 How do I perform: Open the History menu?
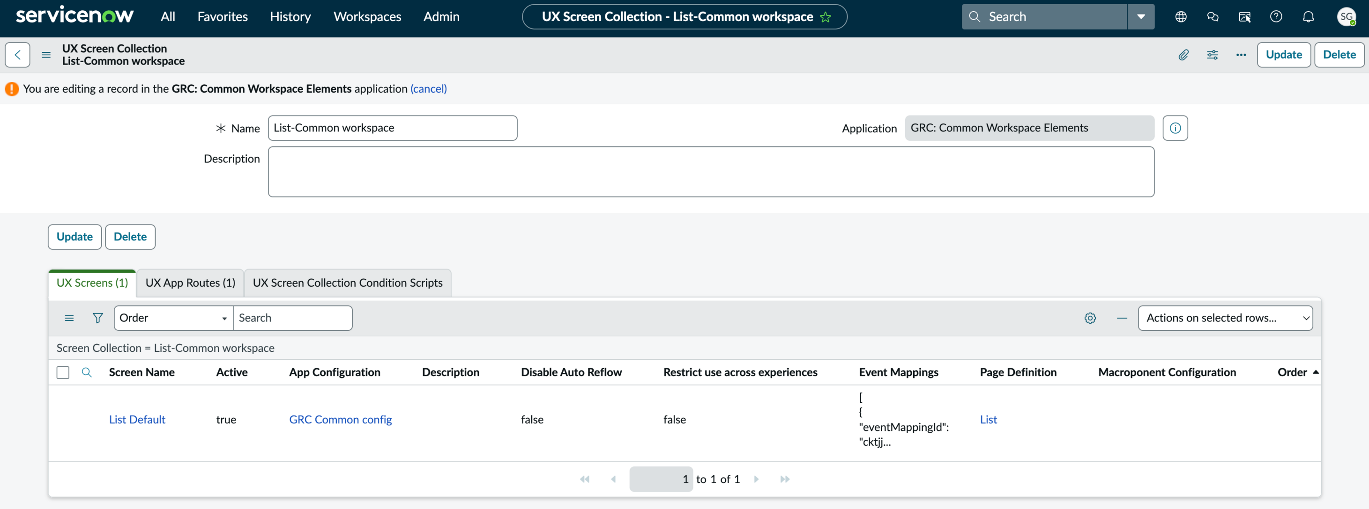tap(290, 16)
